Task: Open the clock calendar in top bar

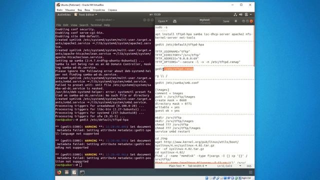Action: [x=155, y=14]
